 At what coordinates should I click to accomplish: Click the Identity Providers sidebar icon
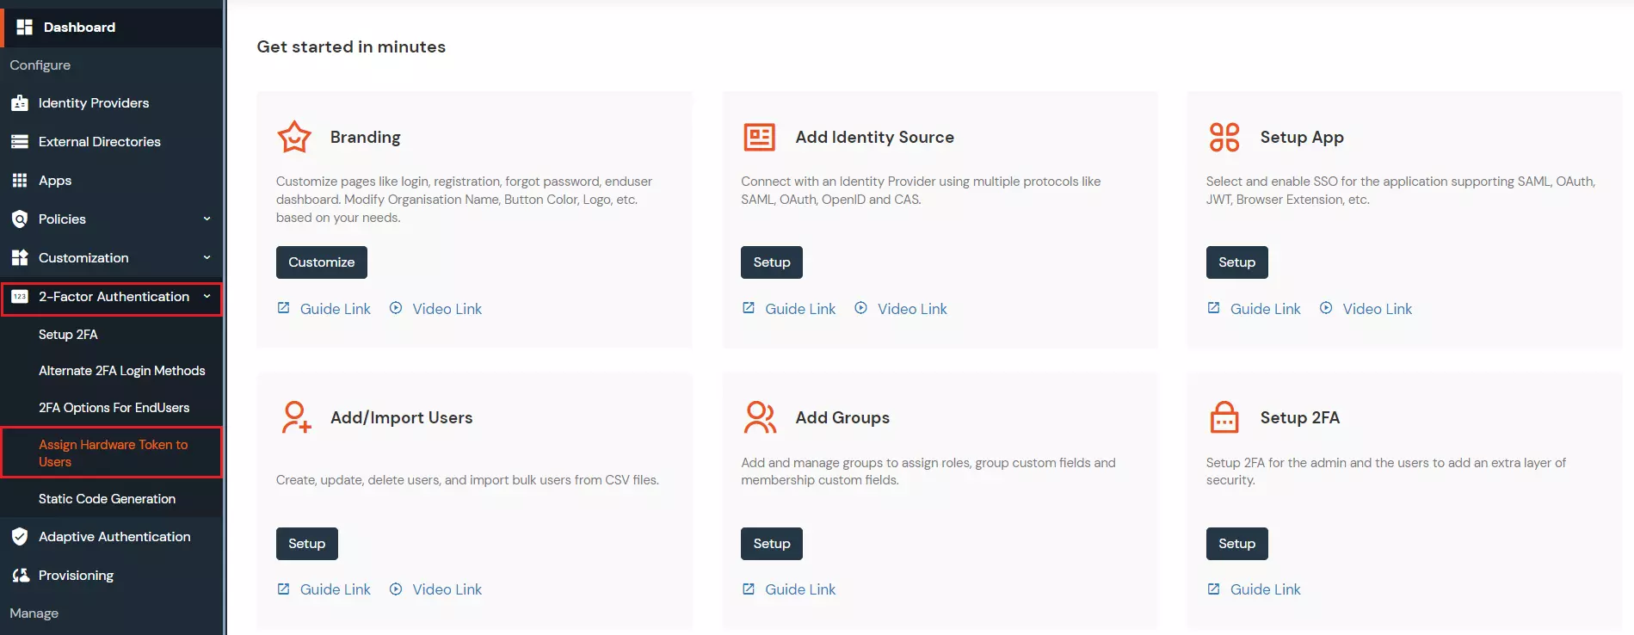20,103
